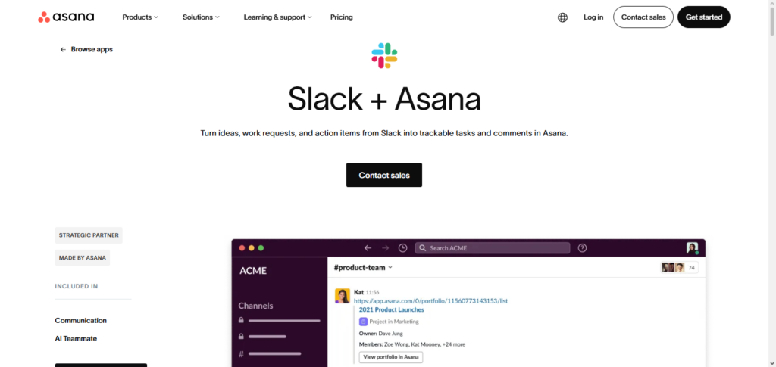
Task: Open the Pricing page
Action: pyautogui.click(x=342, y=17)
